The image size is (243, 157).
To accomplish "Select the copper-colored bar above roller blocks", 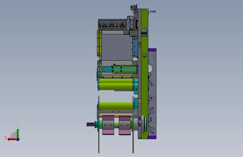I will click(x=116, y=116).
